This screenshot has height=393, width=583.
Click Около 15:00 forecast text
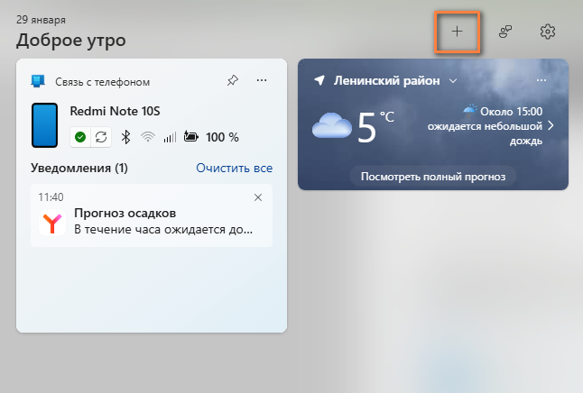[511, 112]
